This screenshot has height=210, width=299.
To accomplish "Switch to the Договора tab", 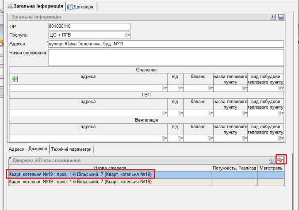I will pos(82,6).
